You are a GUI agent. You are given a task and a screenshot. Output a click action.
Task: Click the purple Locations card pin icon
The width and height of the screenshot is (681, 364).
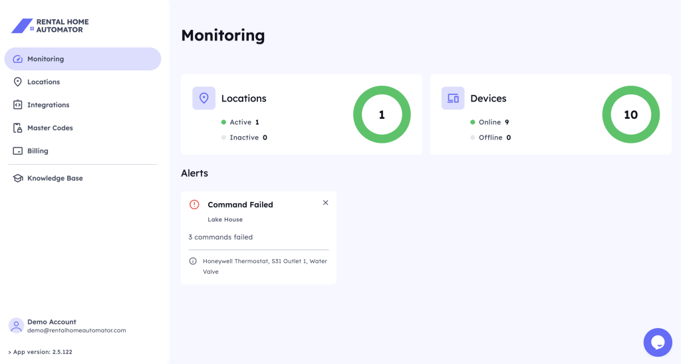(x=204, y=98)
